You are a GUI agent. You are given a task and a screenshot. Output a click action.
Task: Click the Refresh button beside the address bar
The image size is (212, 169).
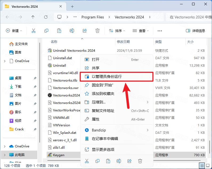(46, 17)
